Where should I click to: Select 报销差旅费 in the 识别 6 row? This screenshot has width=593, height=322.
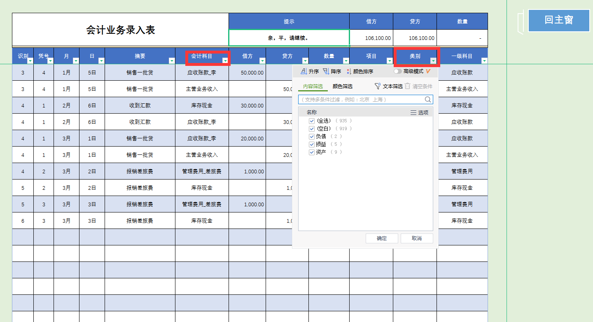140,221
